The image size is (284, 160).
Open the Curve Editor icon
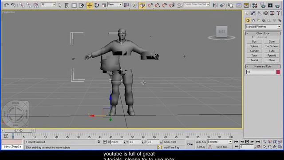239,5
